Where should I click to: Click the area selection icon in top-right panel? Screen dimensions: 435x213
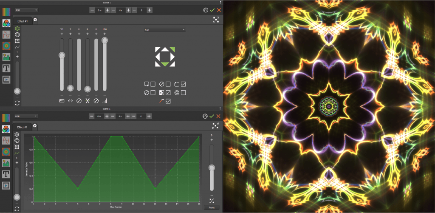(x=216, y=20)
